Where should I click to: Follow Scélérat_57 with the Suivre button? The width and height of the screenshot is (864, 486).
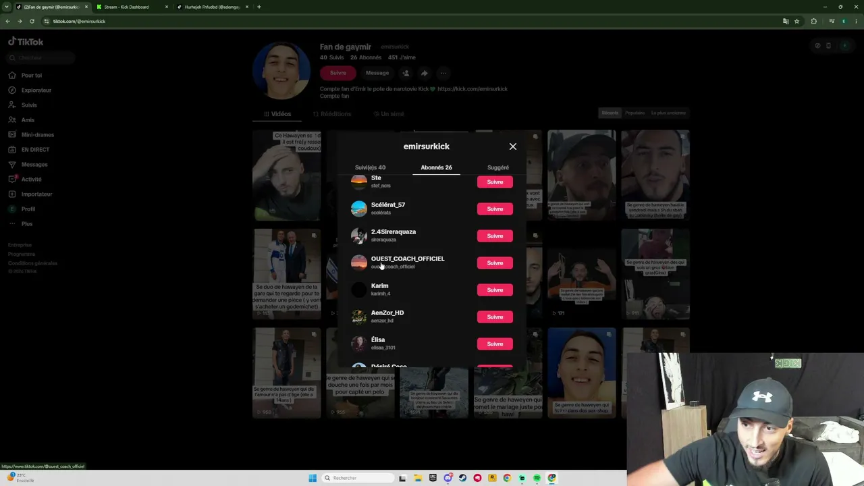pos(495,209)
